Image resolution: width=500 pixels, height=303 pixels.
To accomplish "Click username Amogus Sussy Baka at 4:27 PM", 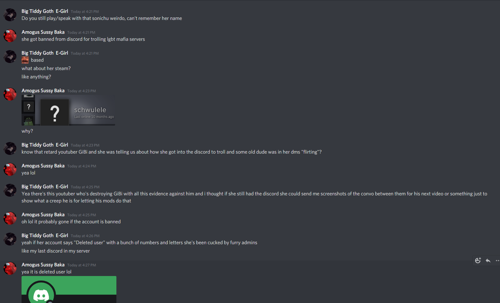I will click(x=43, y=265).
